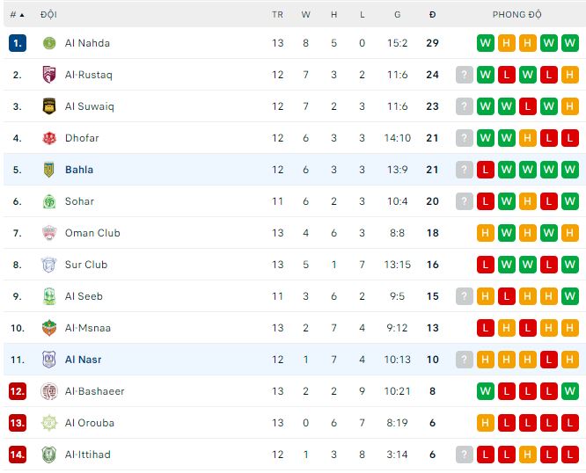
Task: Click the Oman Club crest icon
Action: 49,233
